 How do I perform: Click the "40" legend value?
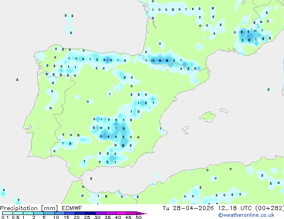tap(118, 217)
